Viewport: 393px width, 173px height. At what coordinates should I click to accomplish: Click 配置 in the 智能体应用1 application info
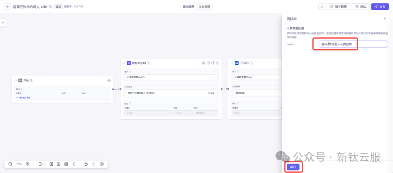point(211,93)
